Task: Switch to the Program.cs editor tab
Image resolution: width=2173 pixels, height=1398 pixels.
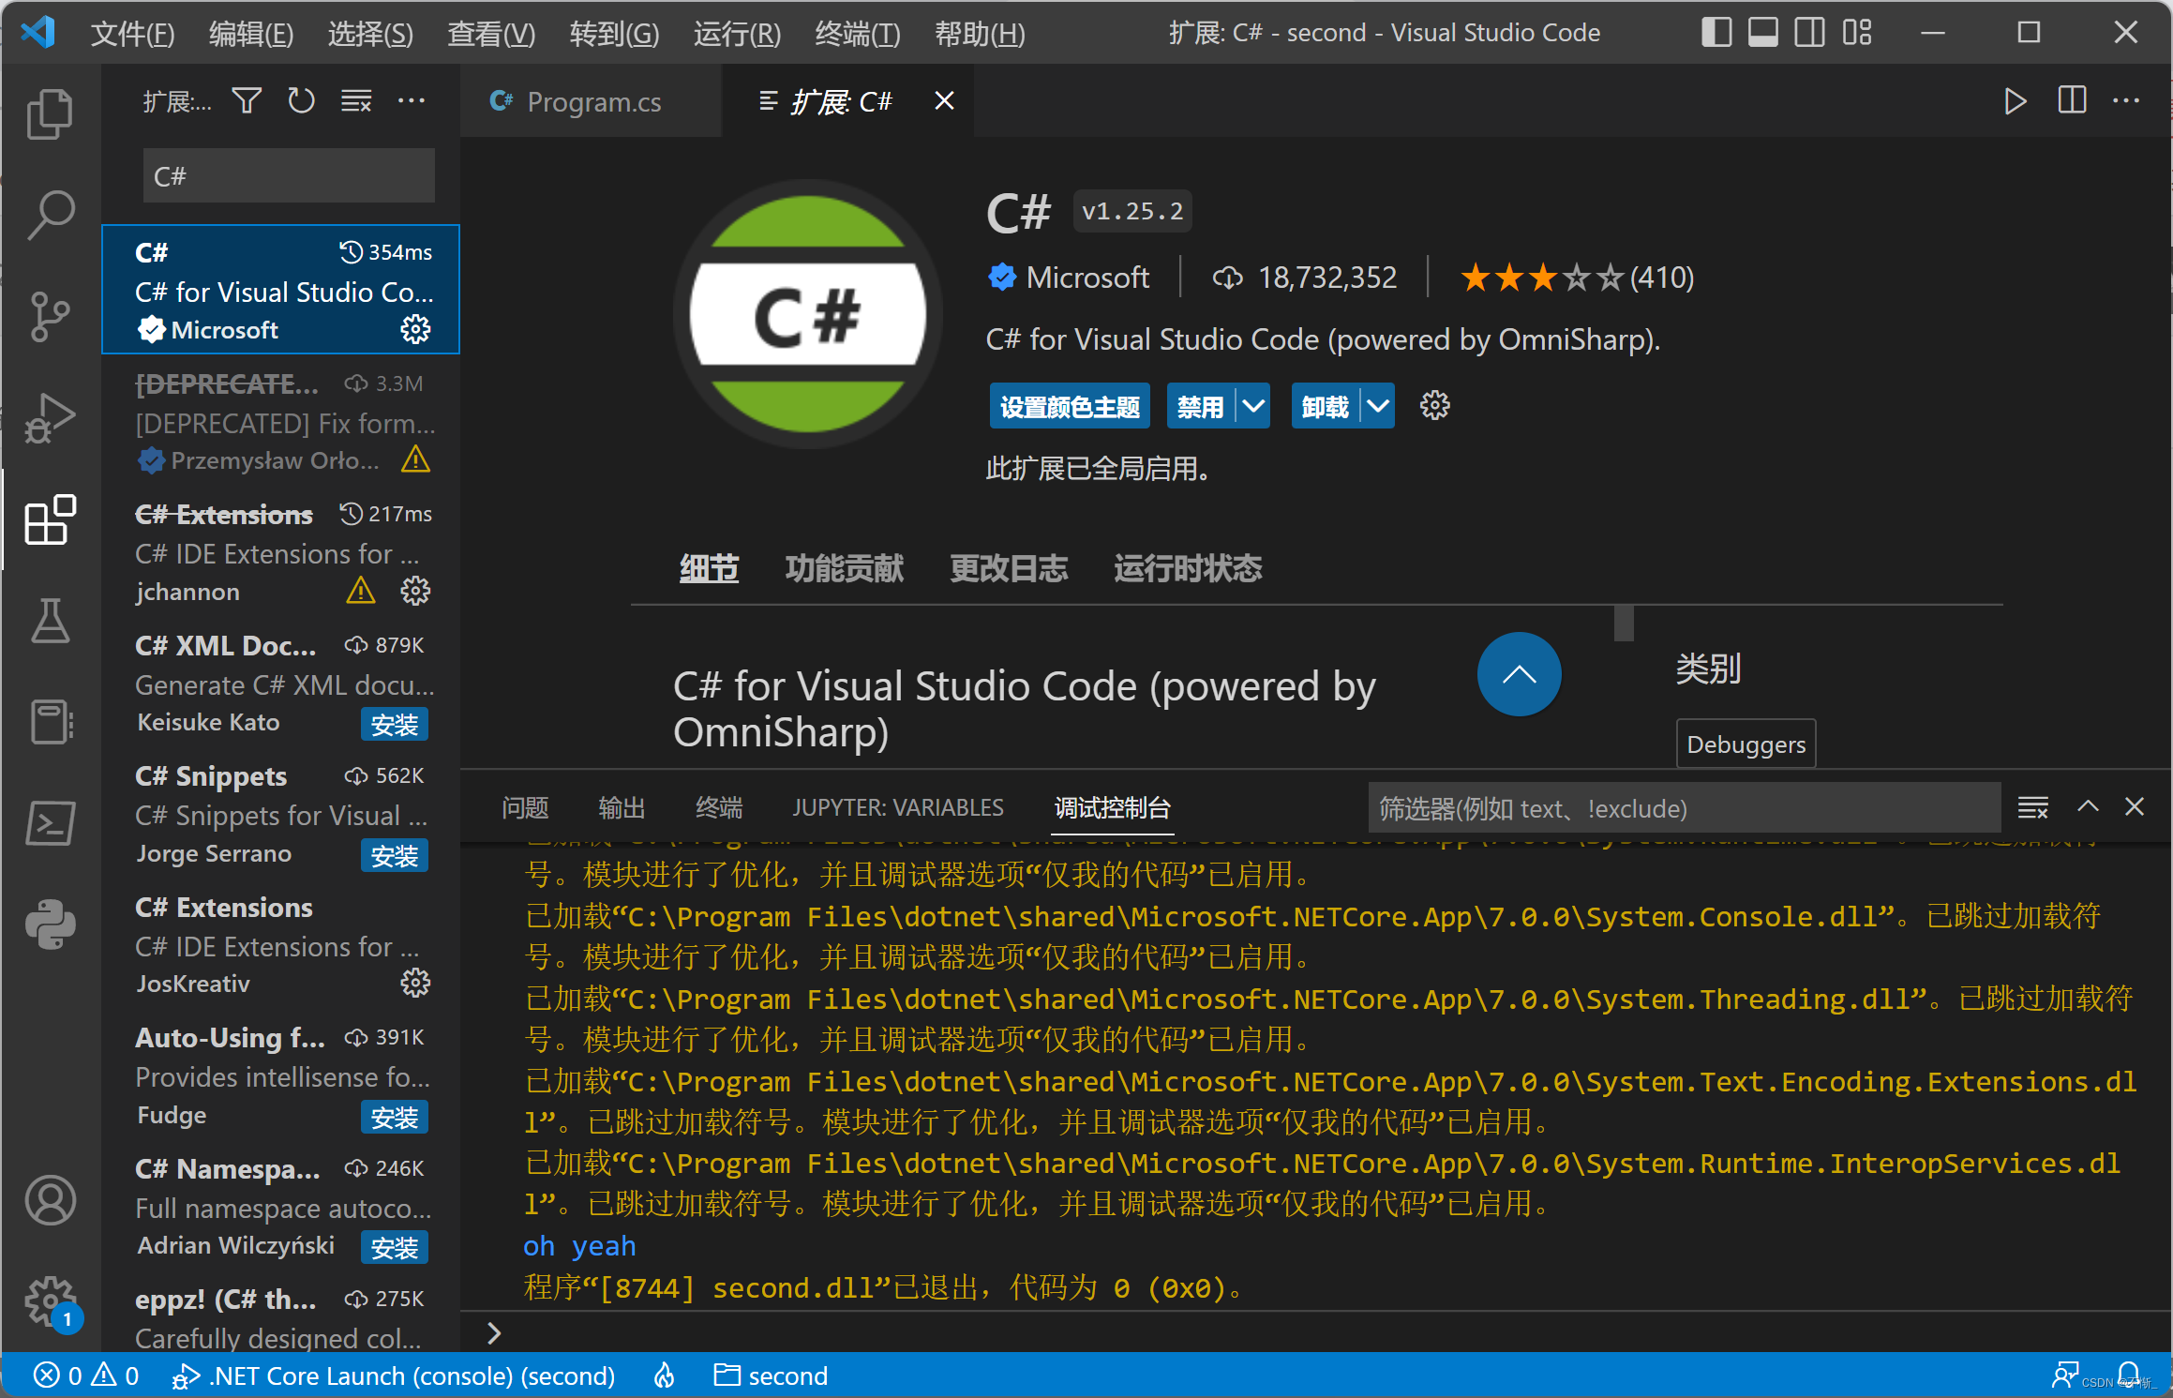Action: pyautogui.click(x=591, y=101)
